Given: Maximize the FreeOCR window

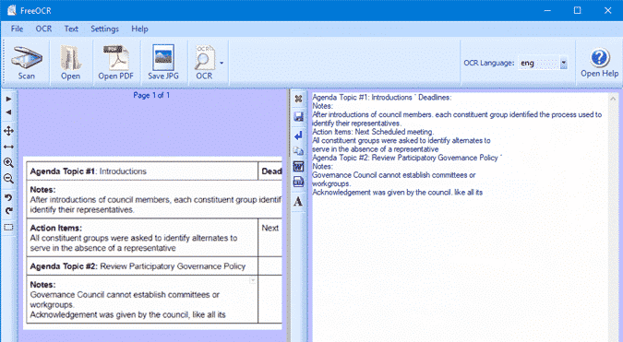Looking at the screenshot, I should pos(577,10).
